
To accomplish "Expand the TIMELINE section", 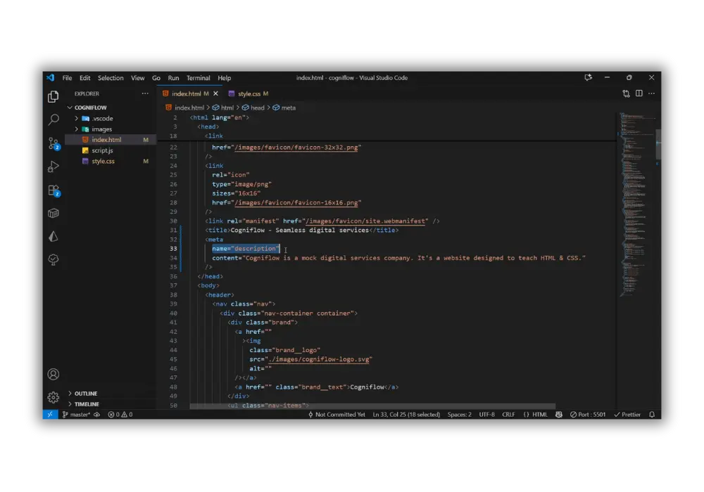I will tap(87, 404).
